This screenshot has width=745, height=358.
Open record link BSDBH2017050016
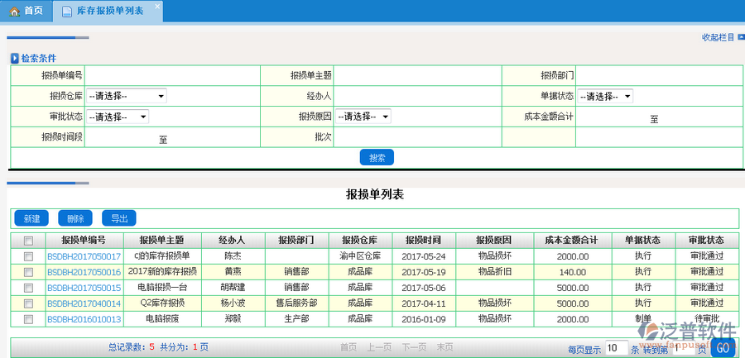84,272
